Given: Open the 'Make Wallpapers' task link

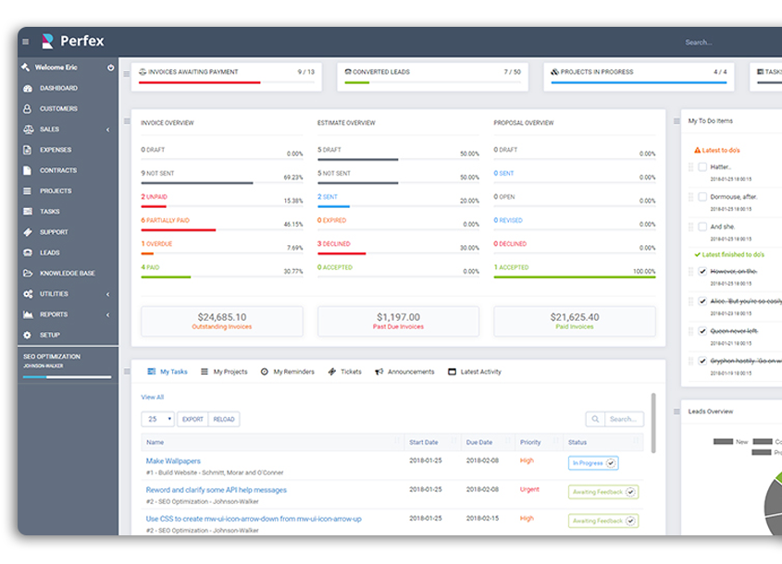Looking at the screenshot, I should point(173,460).
